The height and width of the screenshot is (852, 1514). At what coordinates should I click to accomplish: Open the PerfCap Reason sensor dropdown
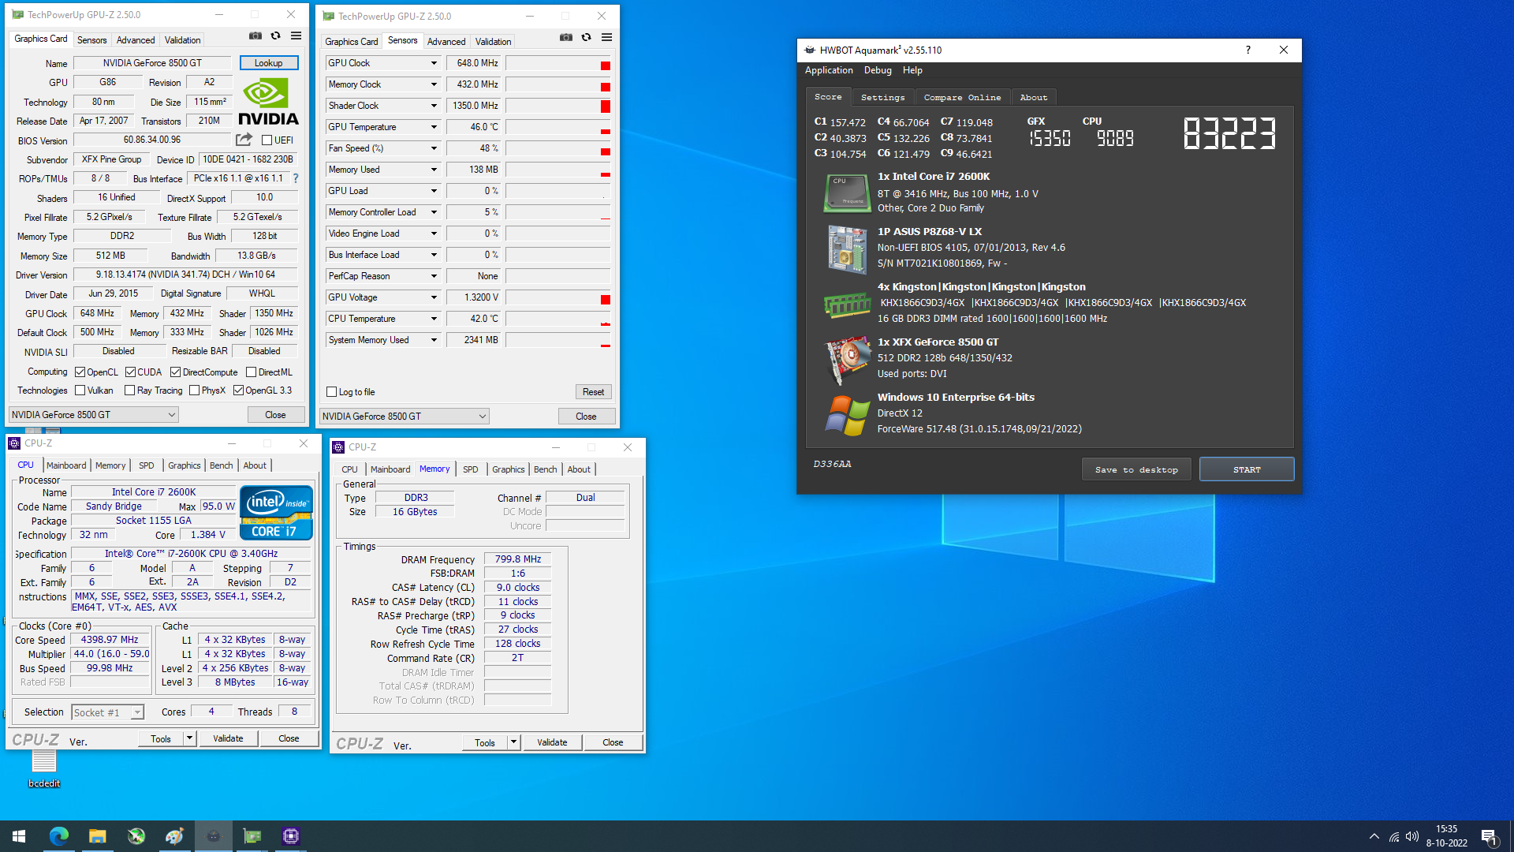click(x=434, y=276)
